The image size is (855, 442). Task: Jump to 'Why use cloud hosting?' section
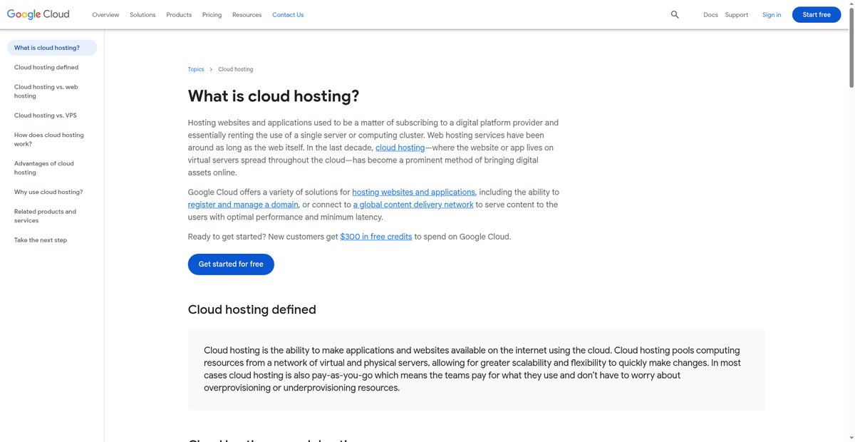pyautogui.click(x=48, y=192)
